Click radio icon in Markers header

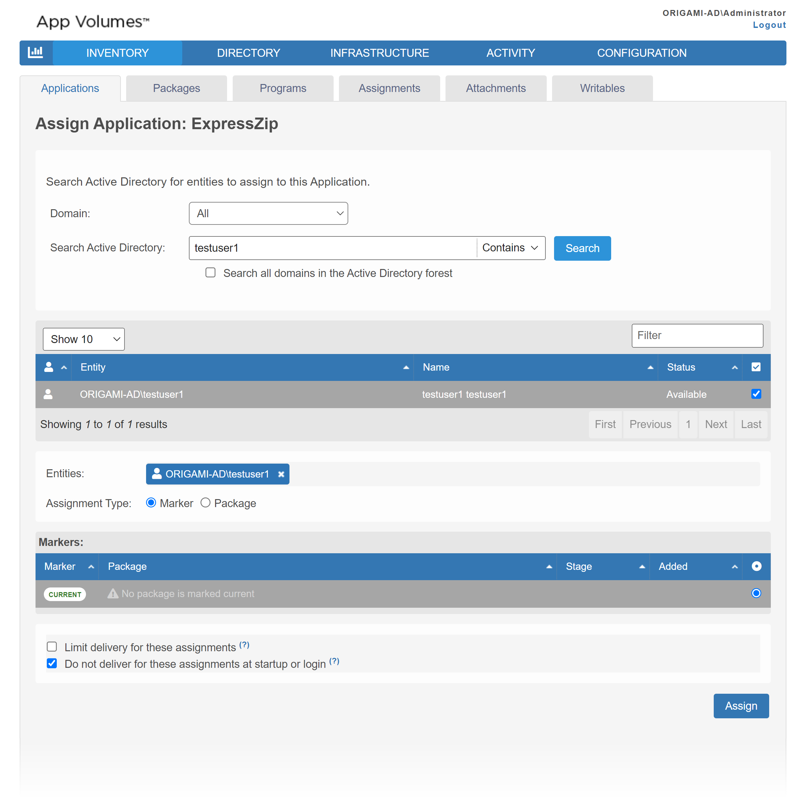pos(756,566)
